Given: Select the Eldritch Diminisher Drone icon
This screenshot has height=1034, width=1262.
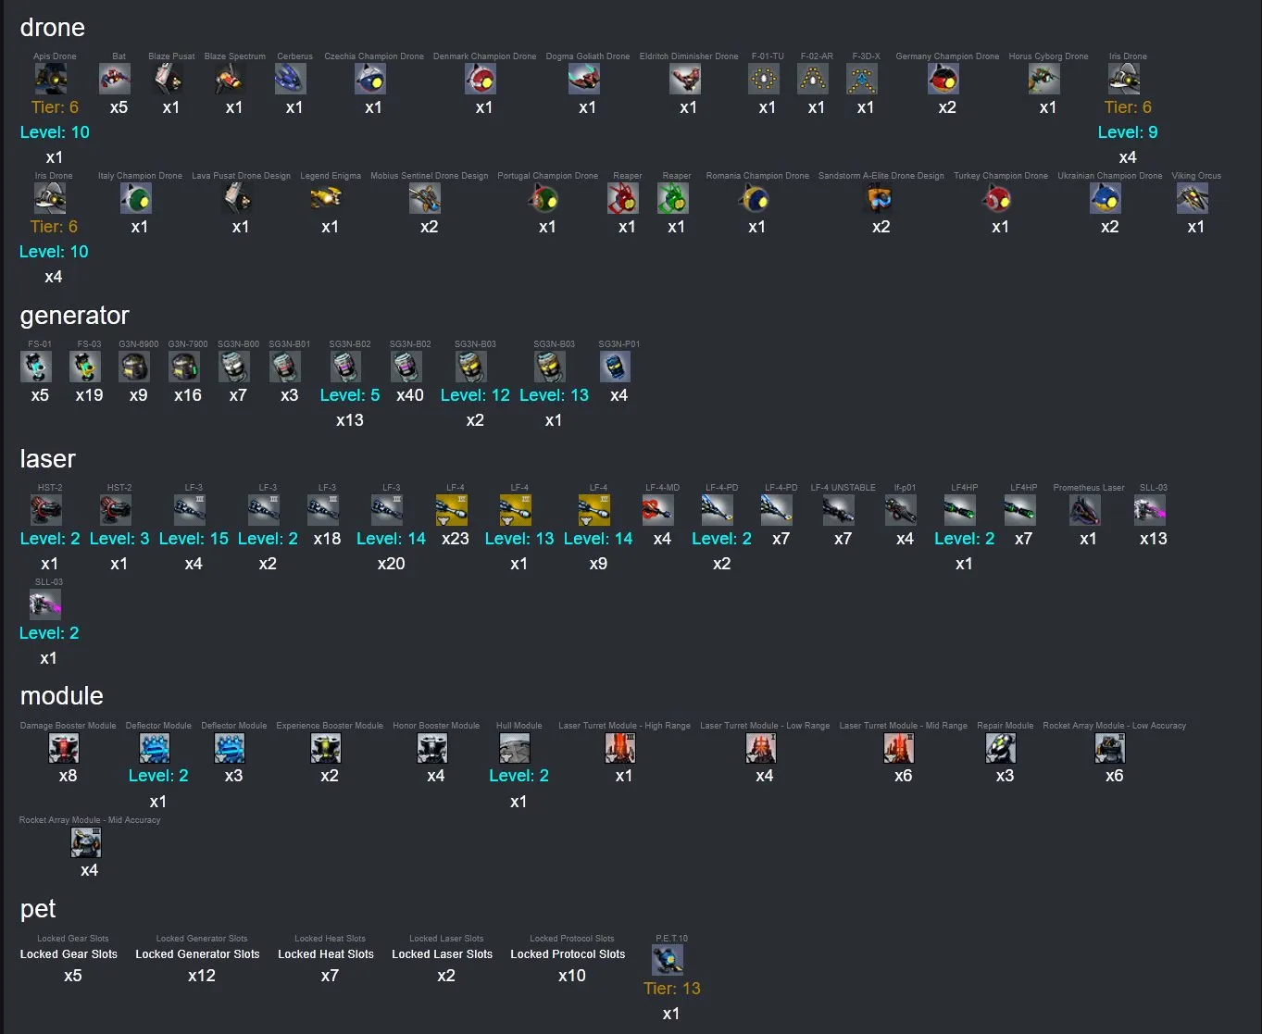Looking at the screenshot, I should 685,80.
